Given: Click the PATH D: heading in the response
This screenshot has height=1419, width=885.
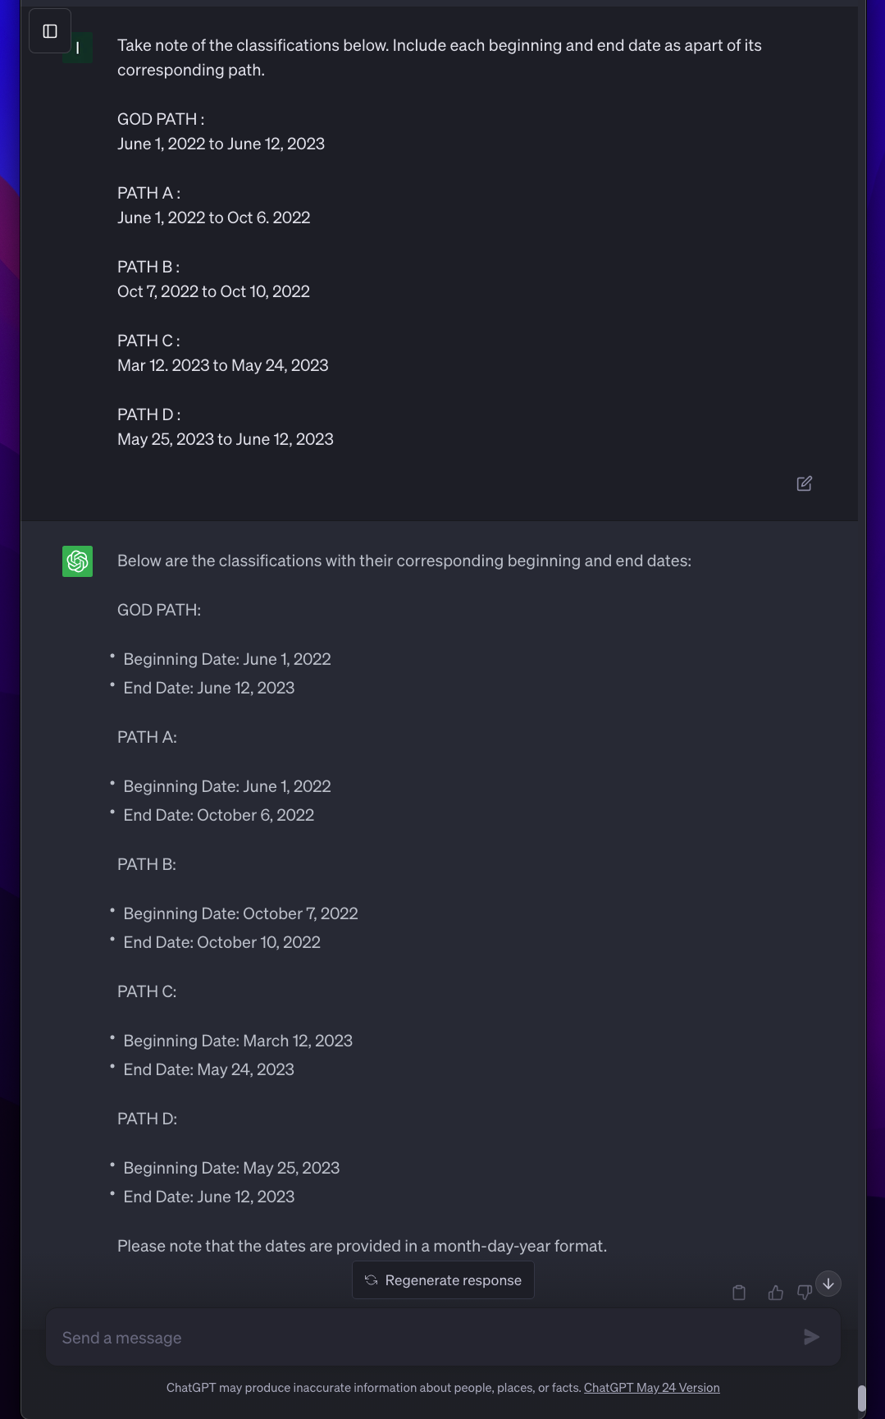Looking at the screenshot, I should (147, 1119).
